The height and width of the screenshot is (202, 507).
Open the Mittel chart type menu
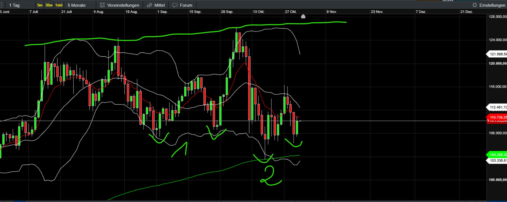coord(156,5)
